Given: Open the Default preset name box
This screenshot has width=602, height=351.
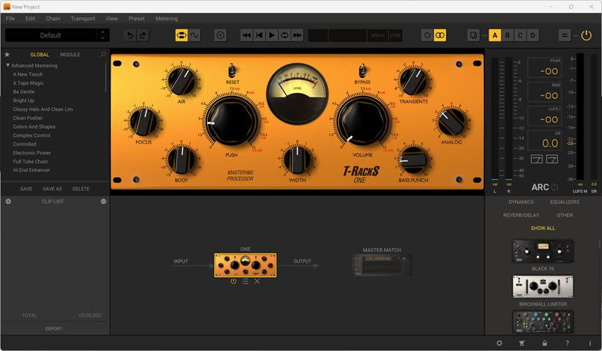Looking at the screenshot, I should pyautogui.click(x=50, y=35).
